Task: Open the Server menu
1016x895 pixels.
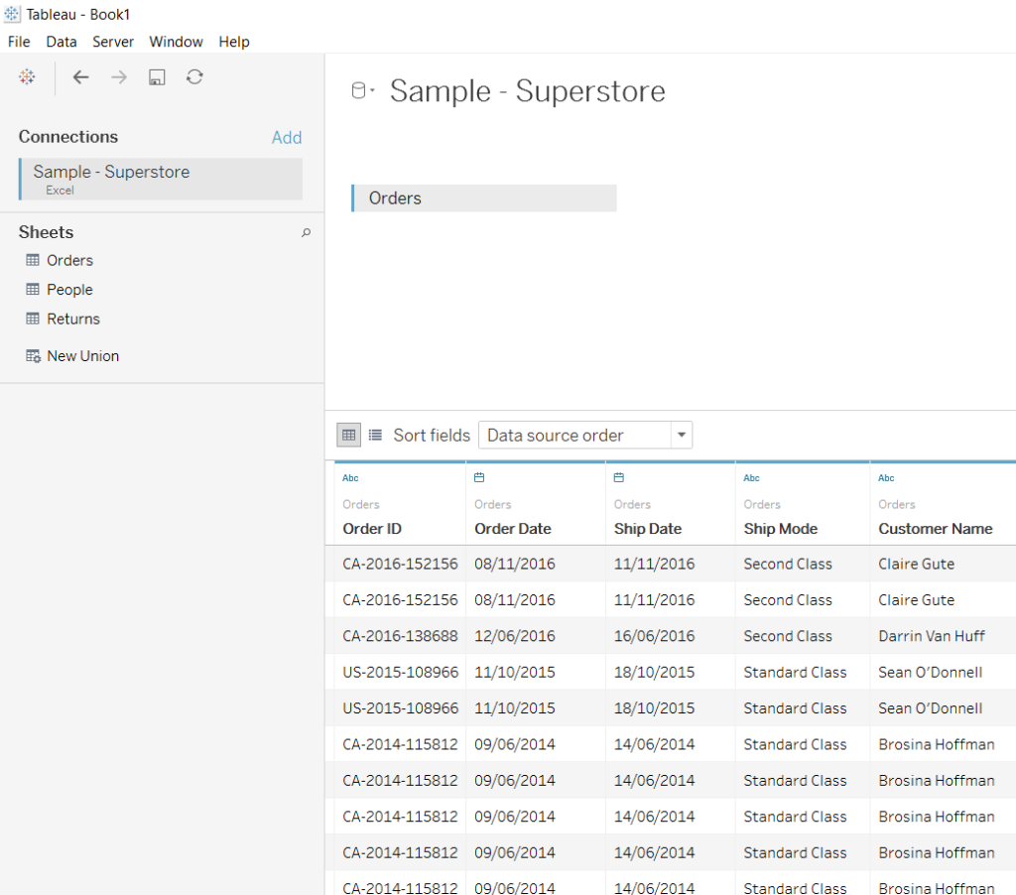Action: pos(113,42)
